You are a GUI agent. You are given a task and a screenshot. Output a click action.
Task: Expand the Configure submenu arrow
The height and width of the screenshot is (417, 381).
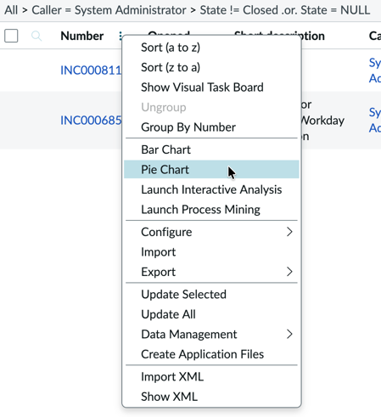(289, 232)
